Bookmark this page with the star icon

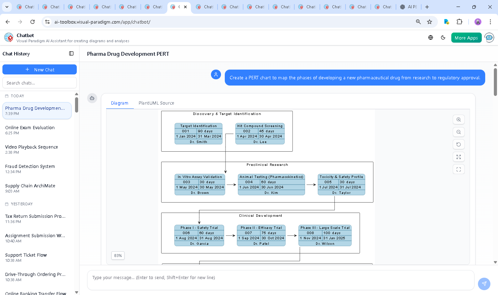[430, 22]
